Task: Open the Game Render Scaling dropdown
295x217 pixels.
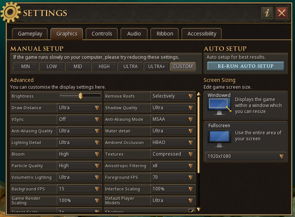Action: pyautogui.click(x=79, y=201)
